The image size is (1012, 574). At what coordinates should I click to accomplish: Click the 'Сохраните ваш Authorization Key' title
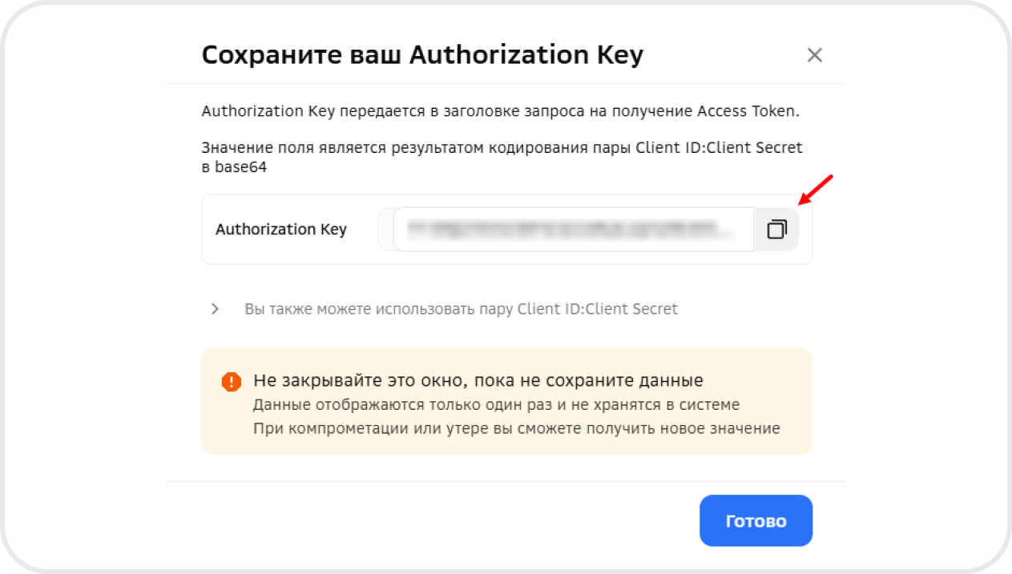[x=422, y=55]
